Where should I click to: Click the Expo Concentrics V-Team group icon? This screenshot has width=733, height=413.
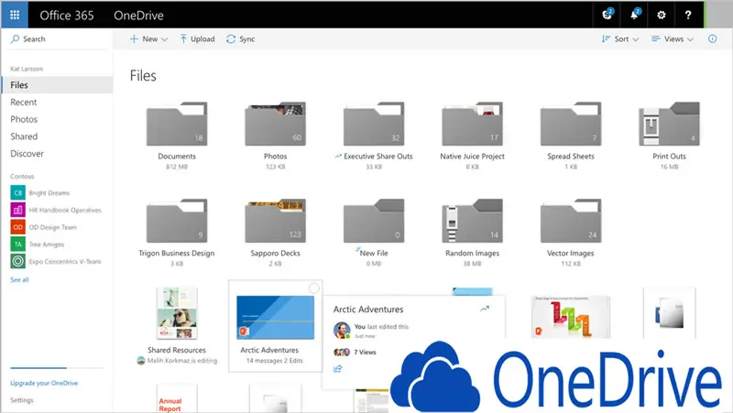click(x=17, y=261)
